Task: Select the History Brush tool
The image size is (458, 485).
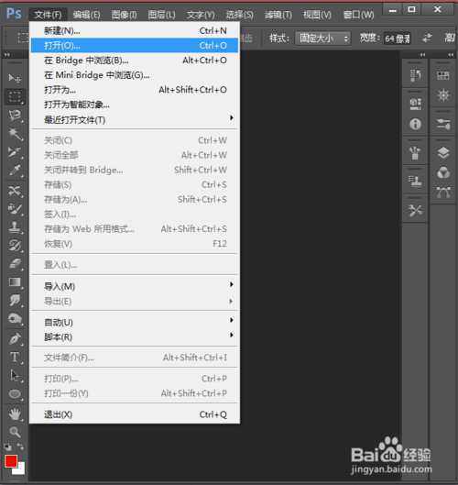Action: [15, 246]
